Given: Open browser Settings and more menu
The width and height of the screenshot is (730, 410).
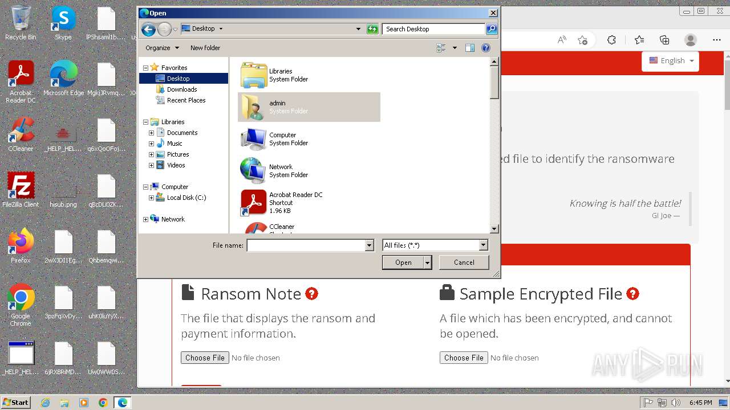Looking at the screenshot, I should pyautogui.click(x=717, y=40).
